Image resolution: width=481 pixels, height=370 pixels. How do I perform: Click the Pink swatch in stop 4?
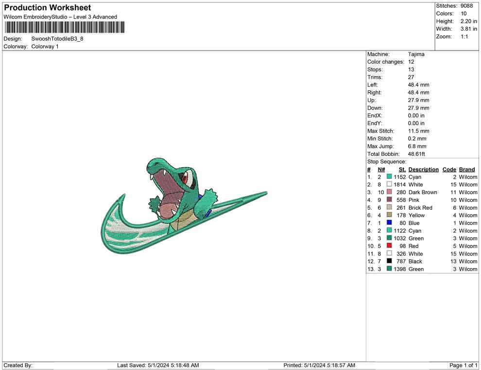[389, 200]
